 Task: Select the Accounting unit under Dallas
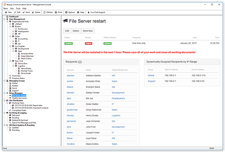coord(22,39)
